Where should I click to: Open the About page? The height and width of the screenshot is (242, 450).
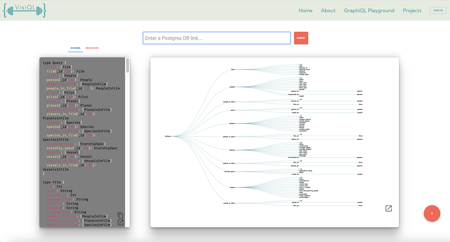[328, 10]
